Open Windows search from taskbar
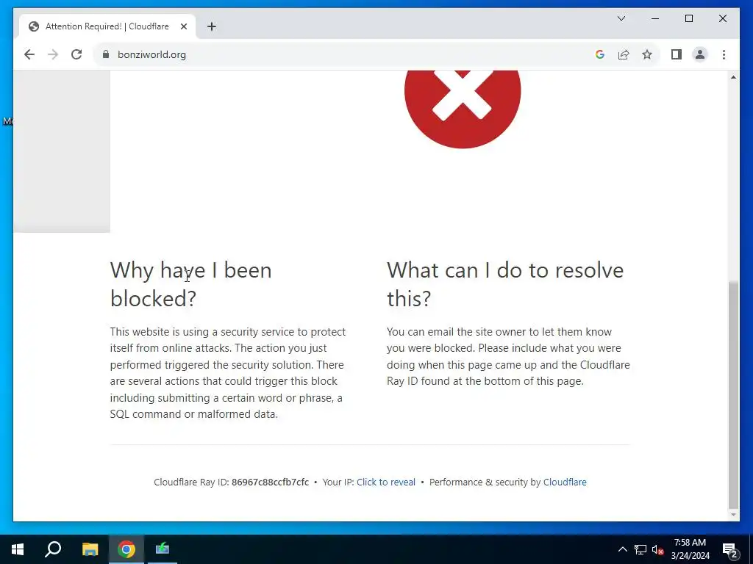 [x=53, y=549]
